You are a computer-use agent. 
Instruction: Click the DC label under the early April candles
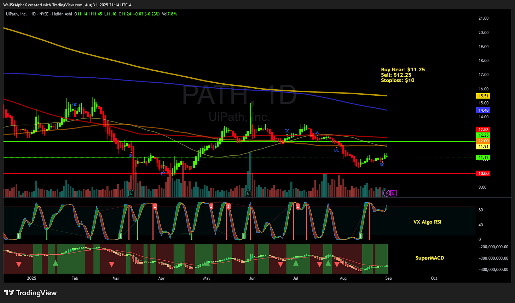163,174
